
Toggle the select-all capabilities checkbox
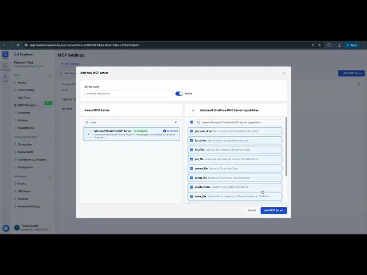point(192,122)
